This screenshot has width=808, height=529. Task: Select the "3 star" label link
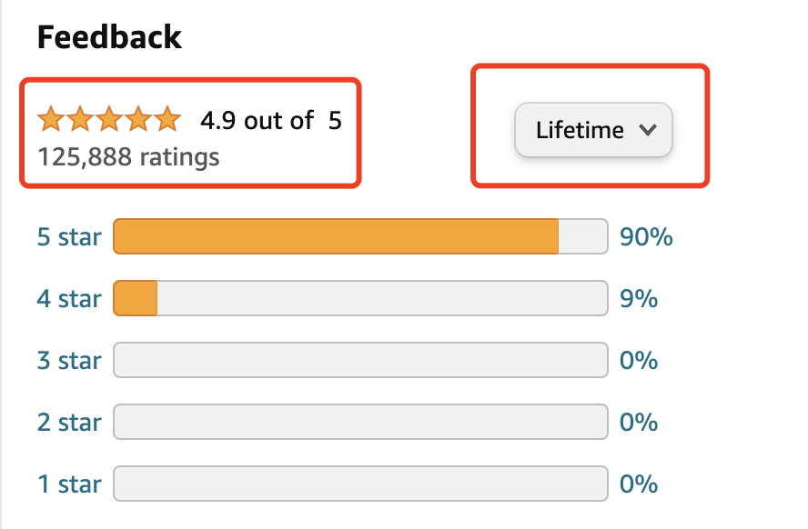(69, 361)
